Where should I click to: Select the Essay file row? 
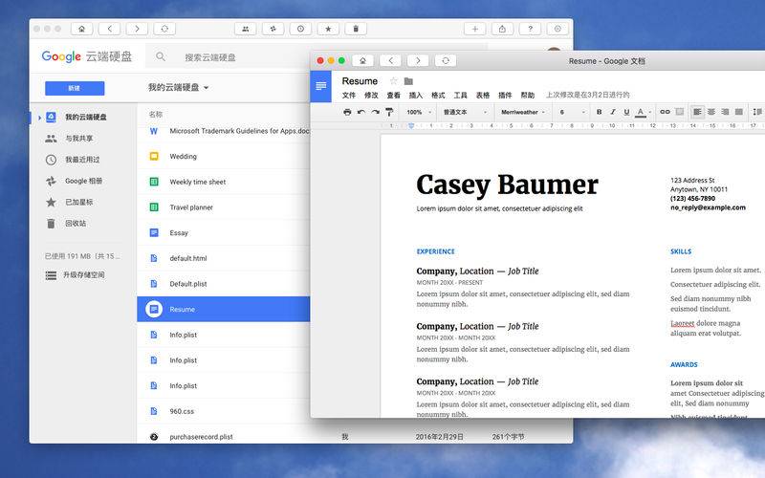(224, 232)
